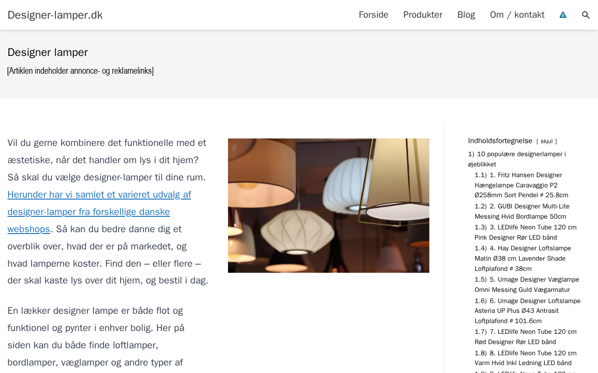
Task: Open the Forside menu item
Action: (x=373, y=15)
